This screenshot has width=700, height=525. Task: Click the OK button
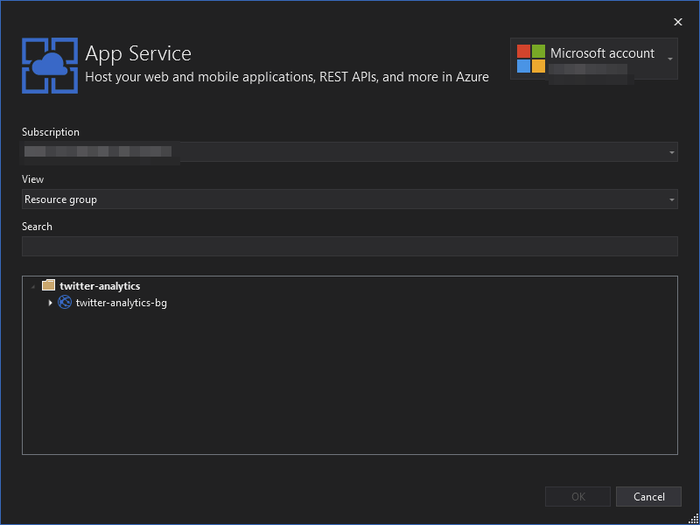(x=577, y=496)
